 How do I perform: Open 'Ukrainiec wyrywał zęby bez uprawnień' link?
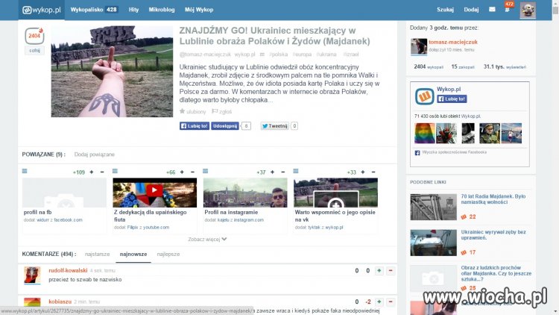[x=493, y=234]
